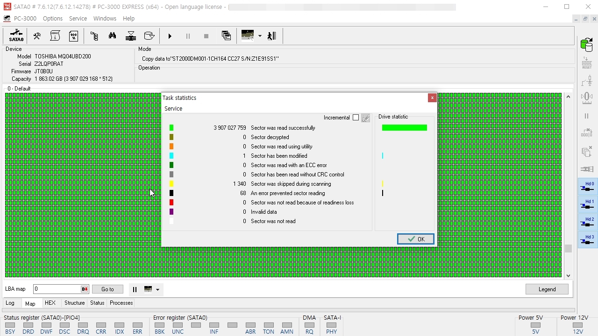598x336 pixels.
Task: Toggle head Hd 0 button
Action: pyautogui.click(x=587, y=187)
